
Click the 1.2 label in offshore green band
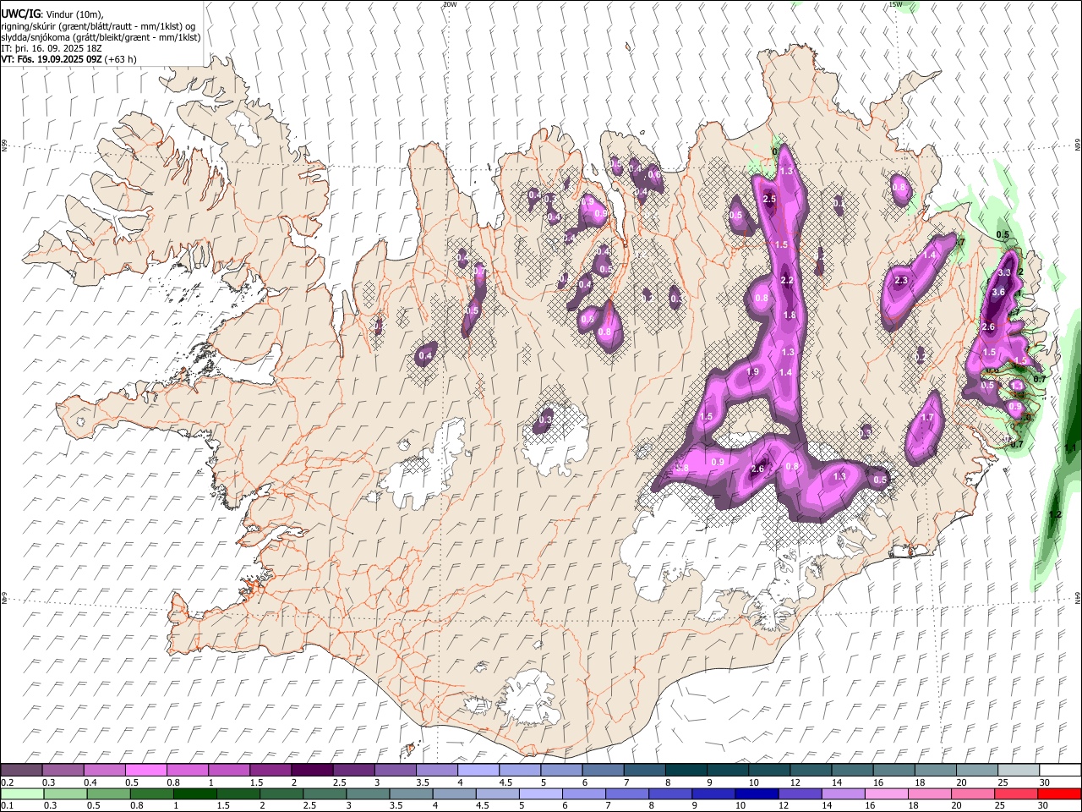[1055, 514]
